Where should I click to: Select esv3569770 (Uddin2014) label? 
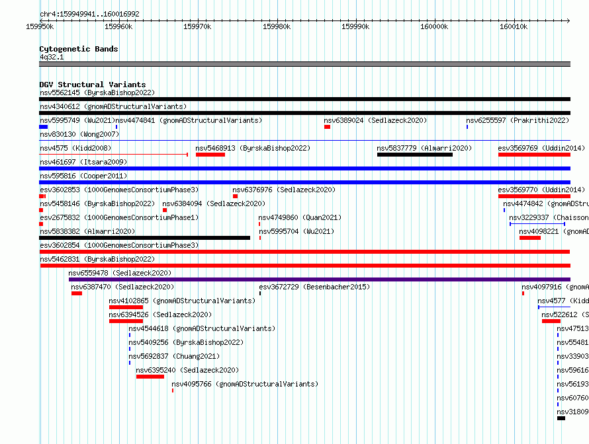pos(541,190)
